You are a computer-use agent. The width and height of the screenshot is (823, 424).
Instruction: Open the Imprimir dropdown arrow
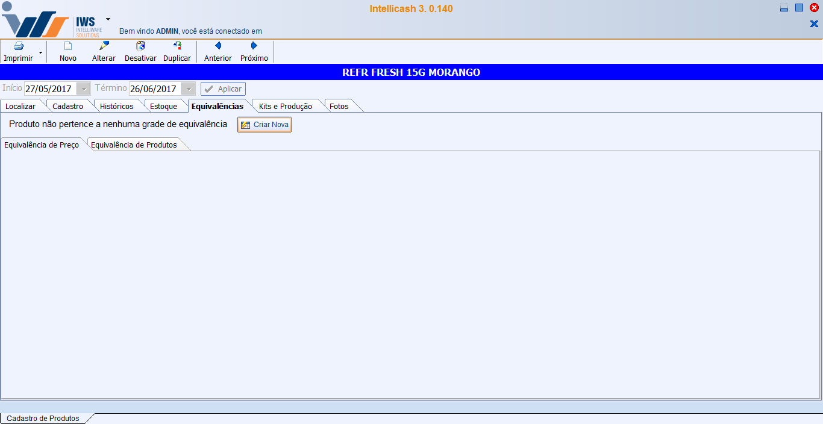click(x=40, y=53)
